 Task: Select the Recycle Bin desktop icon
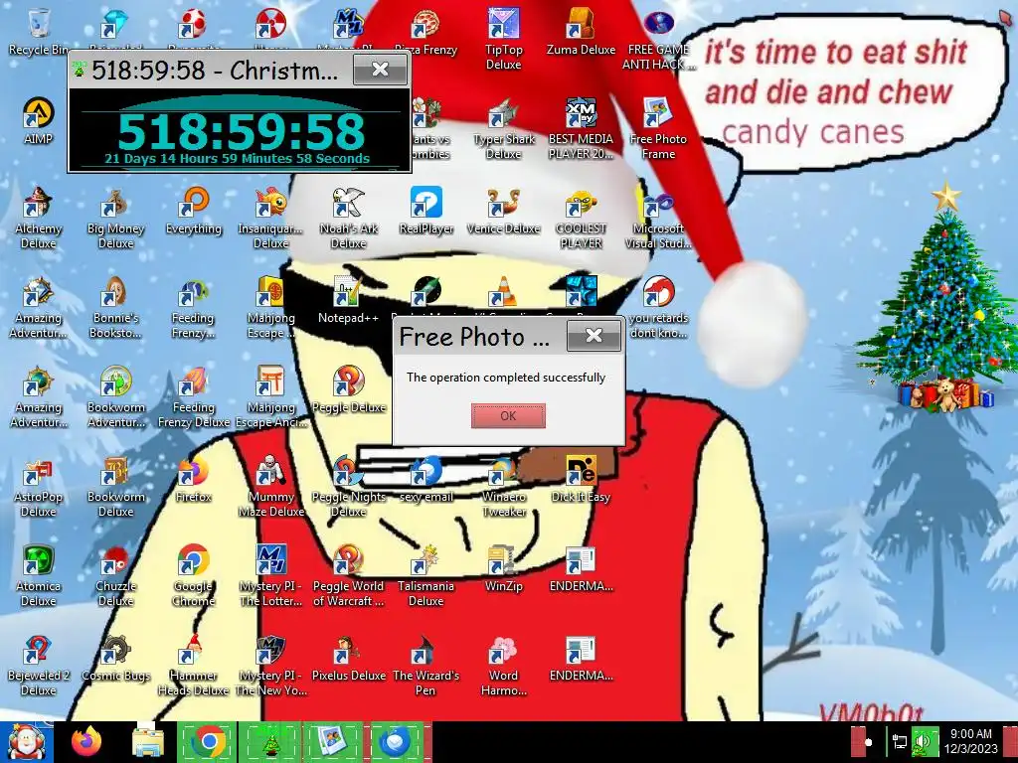pyautogui.click(x=39, y=32)
